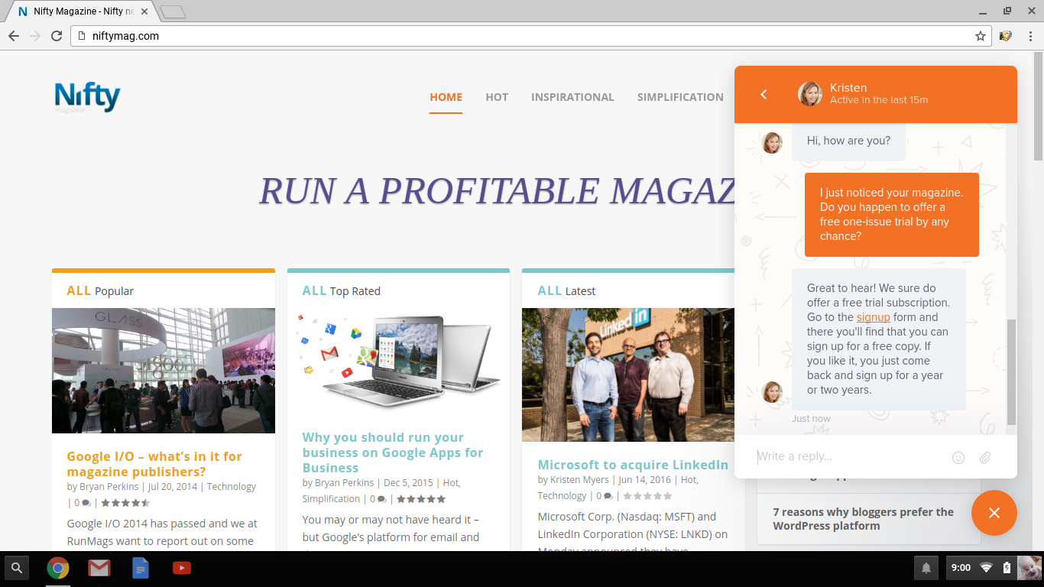The width and height of the screenshot is (1044, 587).
Task: Open Microsoft to acquire LinkedIn article
Action: pos(633,465)
